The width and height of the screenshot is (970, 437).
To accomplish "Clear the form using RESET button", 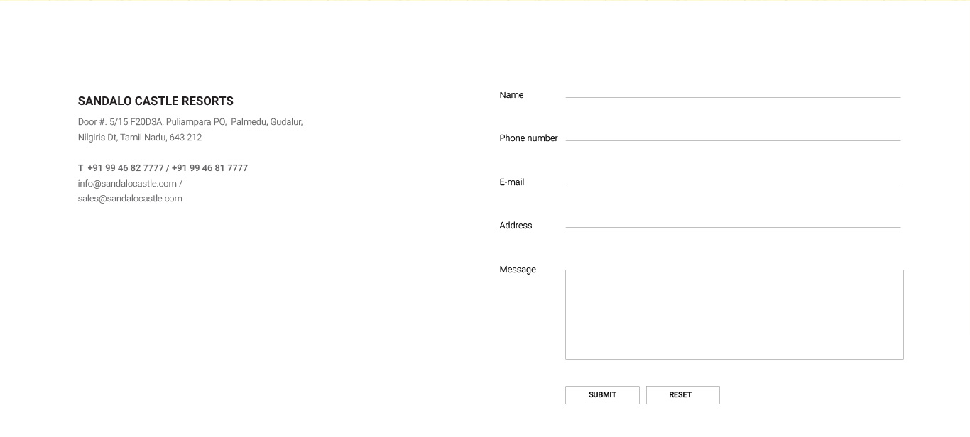I will tap(682, 395).
